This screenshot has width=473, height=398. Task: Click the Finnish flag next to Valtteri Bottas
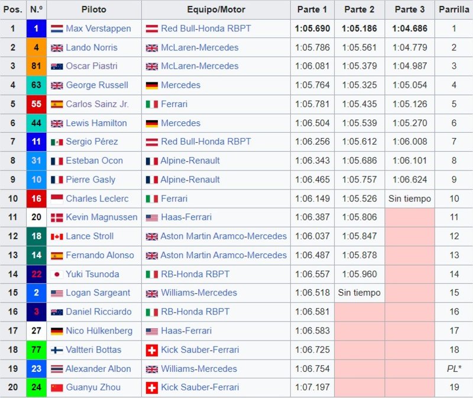click(x=57, y=350)
